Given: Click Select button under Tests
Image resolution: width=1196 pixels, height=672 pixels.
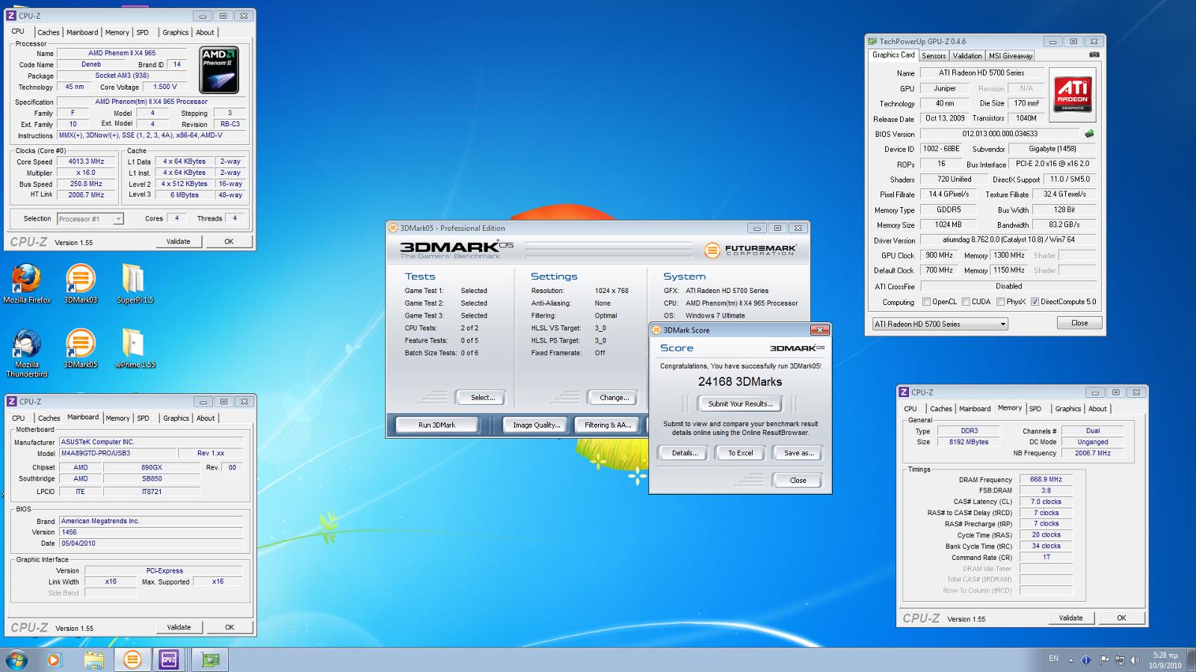Looking at the screenshot, I should coord(482,398).
